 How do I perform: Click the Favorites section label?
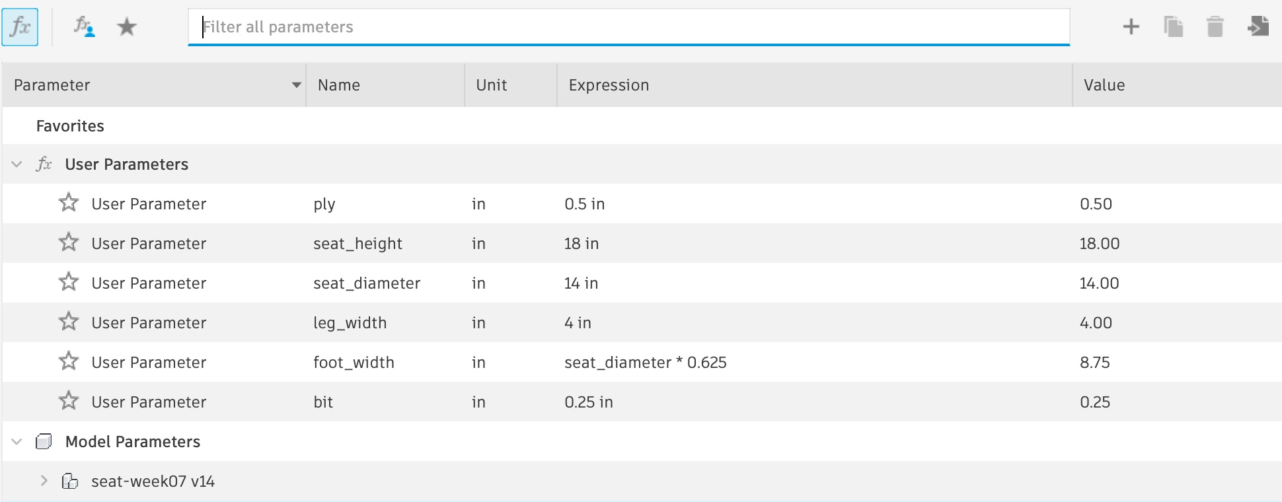click(x=69, y=126)
